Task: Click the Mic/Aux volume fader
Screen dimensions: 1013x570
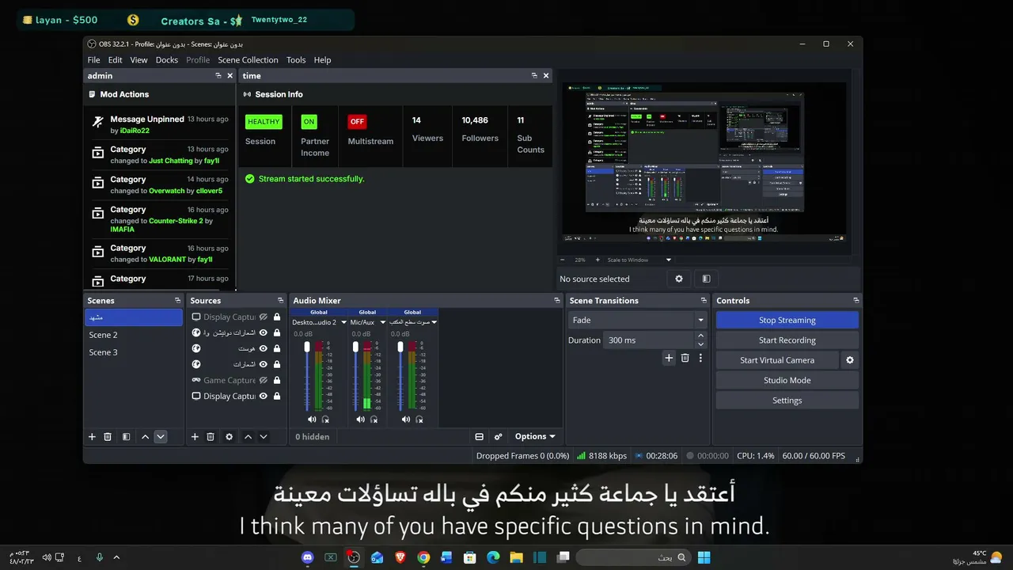Action: coord(355,347)
